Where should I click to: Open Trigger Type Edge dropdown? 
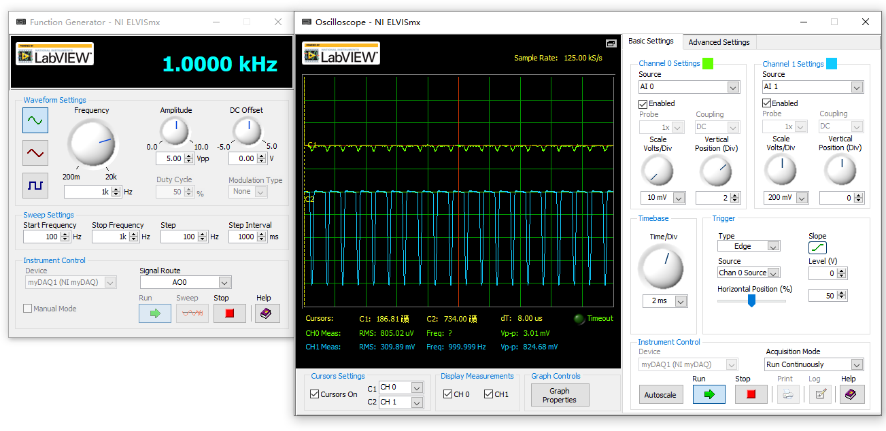coord(774,246)
